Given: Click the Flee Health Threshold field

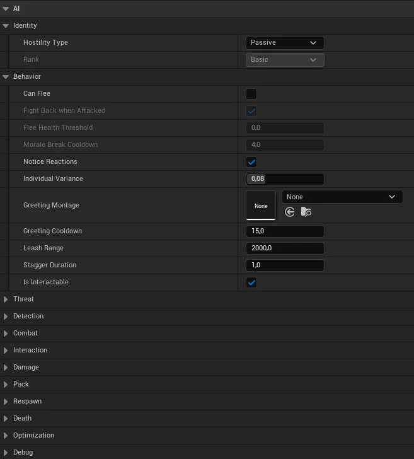Looking at the screenshot, I should (285, 128).
